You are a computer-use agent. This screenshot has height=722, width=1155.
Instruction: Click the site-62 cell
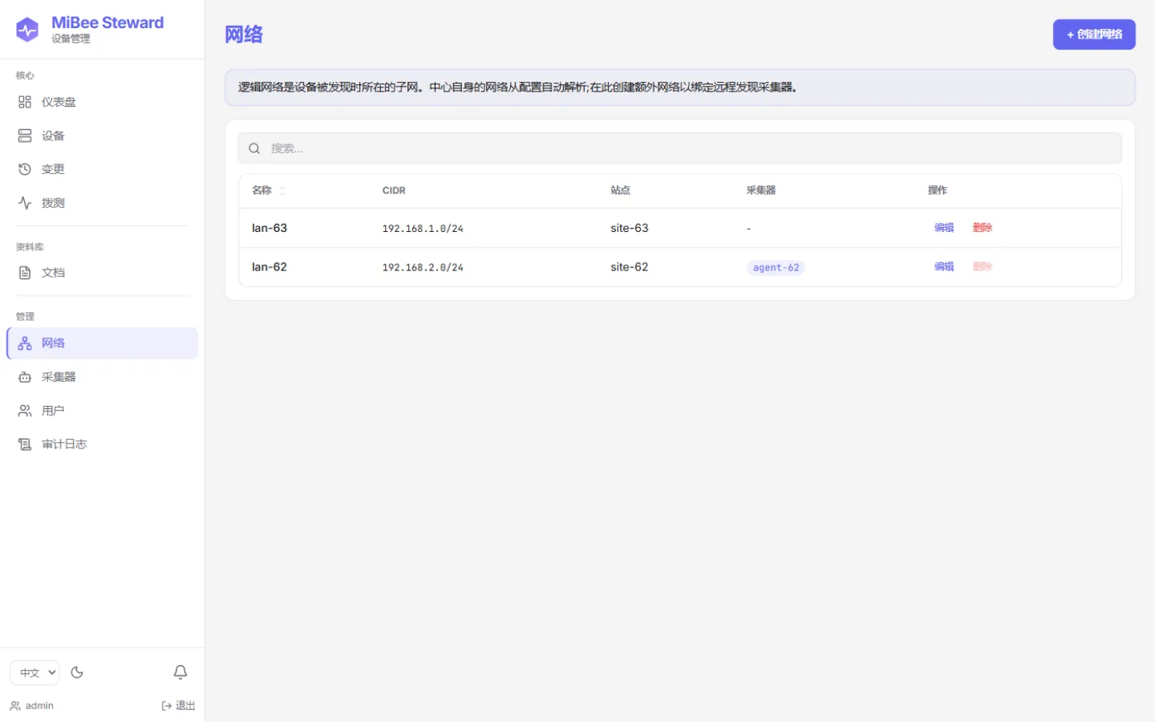[630, 267]
